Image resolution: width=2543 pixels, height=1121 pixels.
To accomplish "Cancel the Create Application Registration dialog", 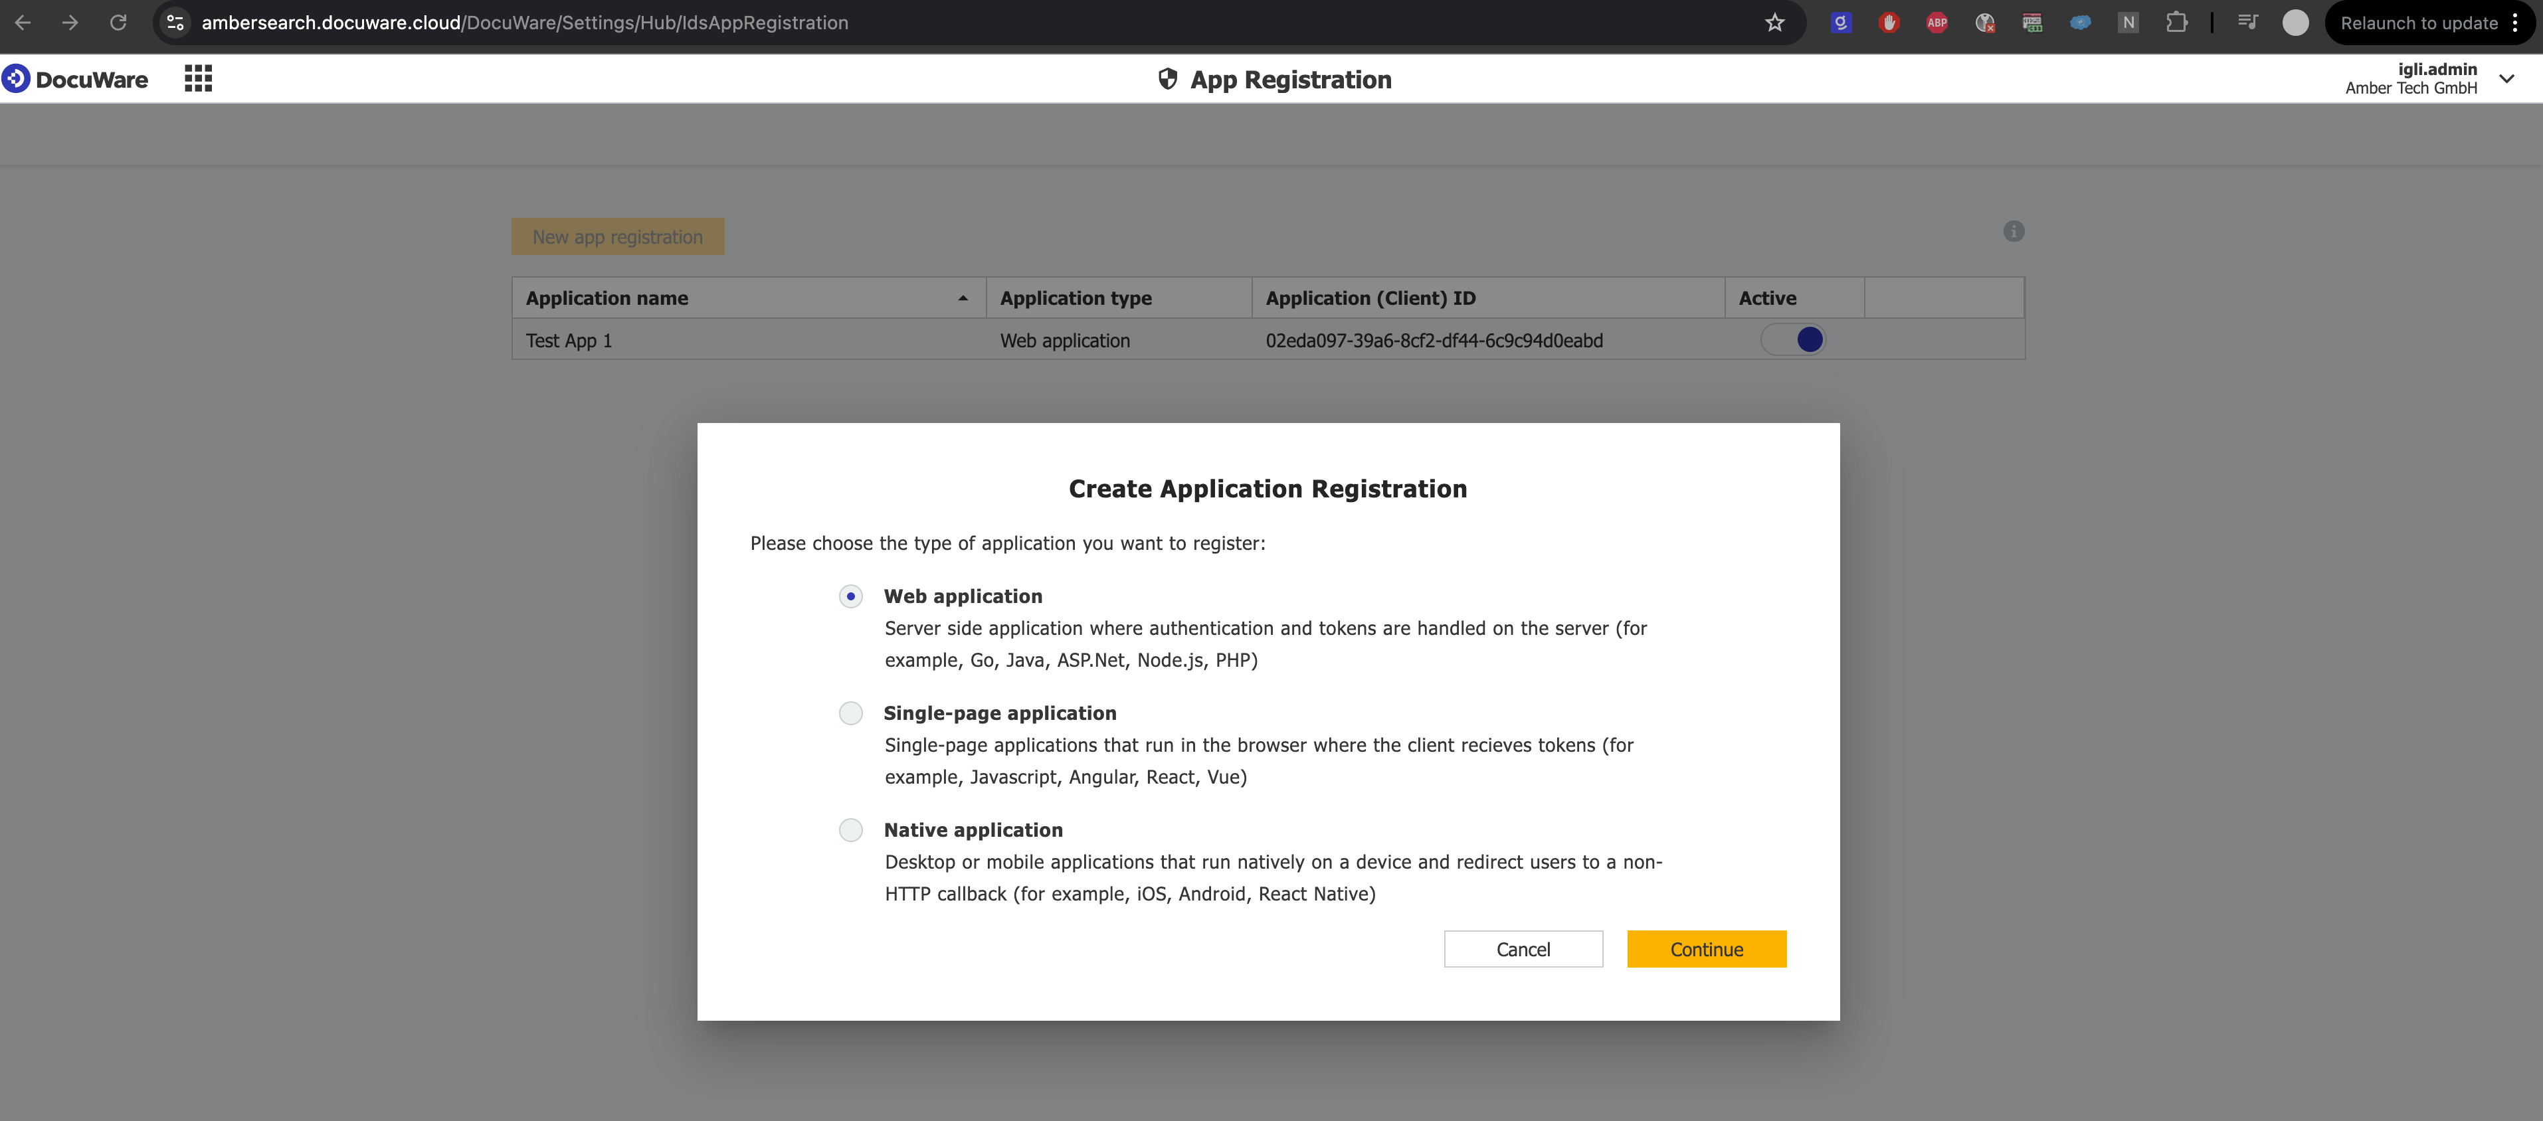I will coord(1522,949).
